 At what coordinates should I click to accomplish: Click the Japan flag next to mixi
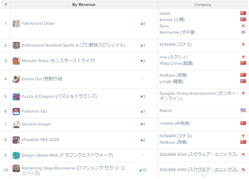pyautogui.click(x=243, y=57)
